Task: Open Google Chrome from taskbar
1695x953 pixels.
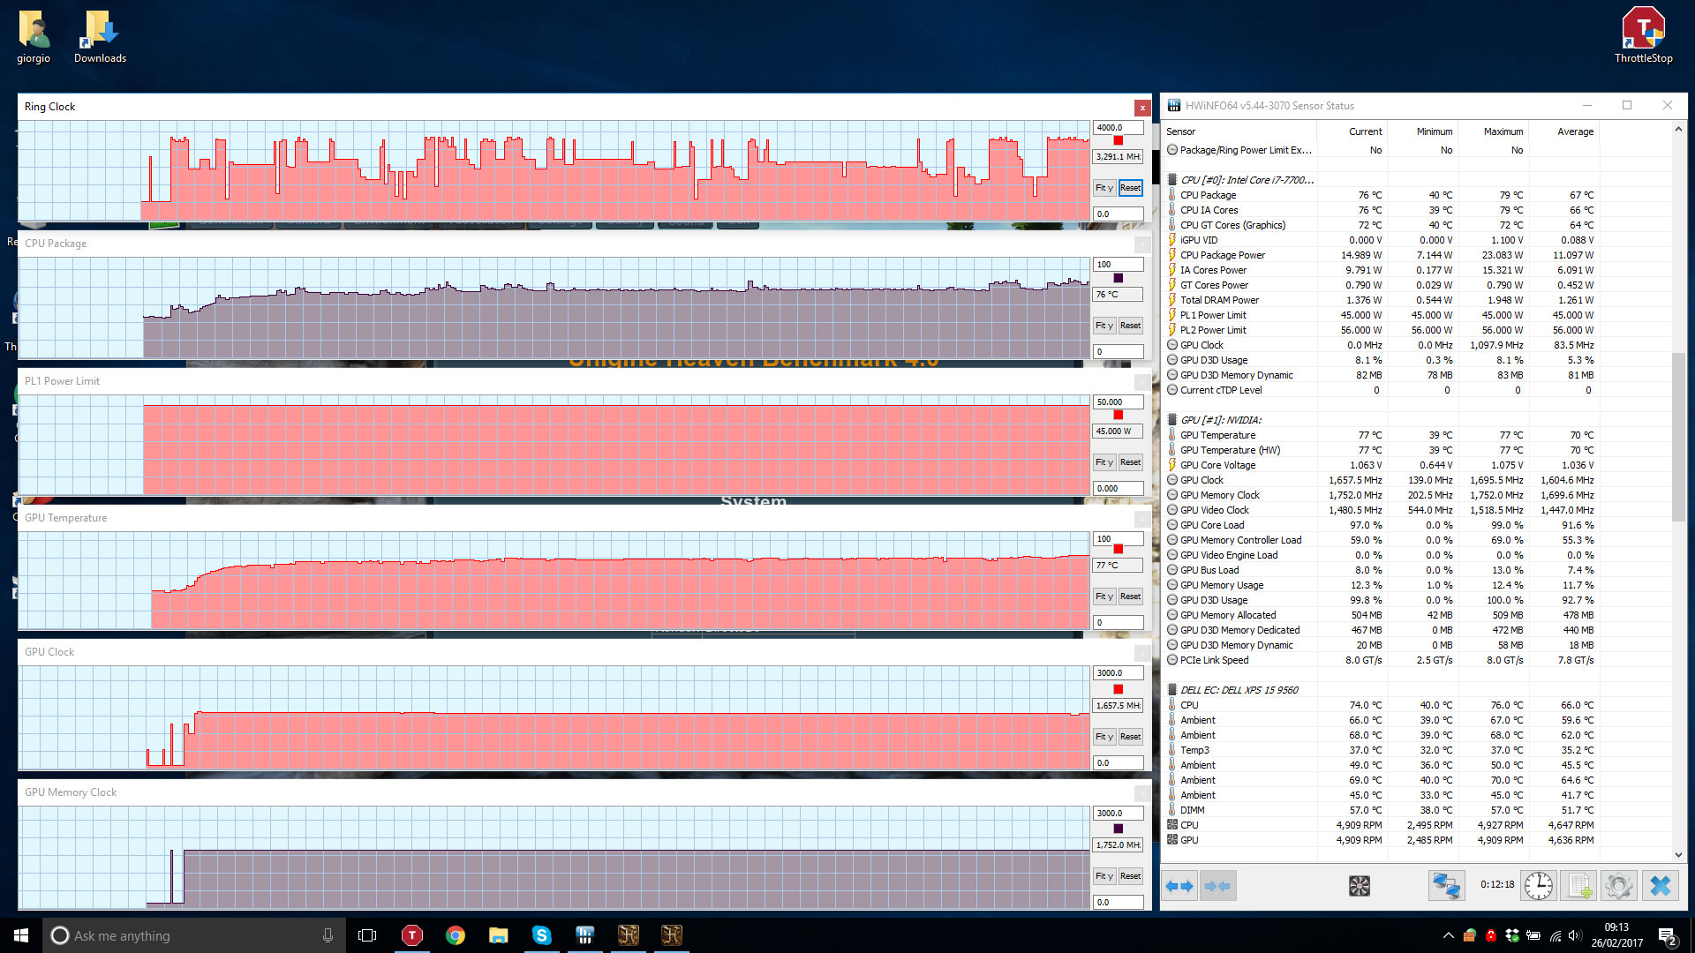Action: pos(455,935)
